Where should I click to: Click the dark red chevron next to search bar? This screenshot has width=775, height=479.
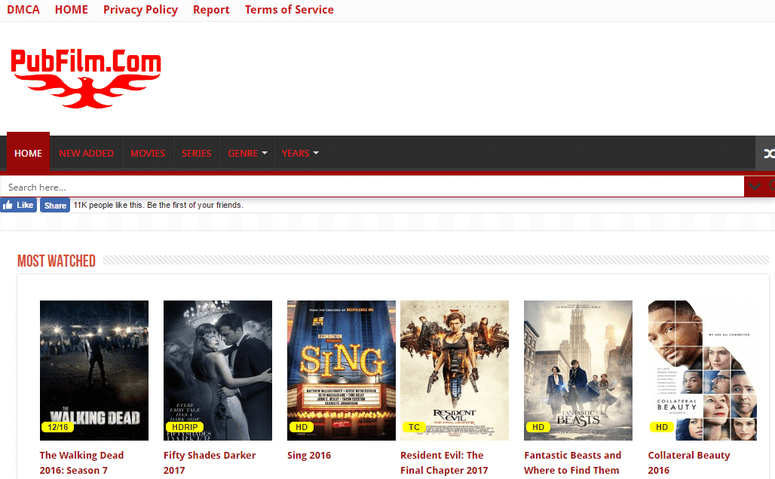click(754, 187)
